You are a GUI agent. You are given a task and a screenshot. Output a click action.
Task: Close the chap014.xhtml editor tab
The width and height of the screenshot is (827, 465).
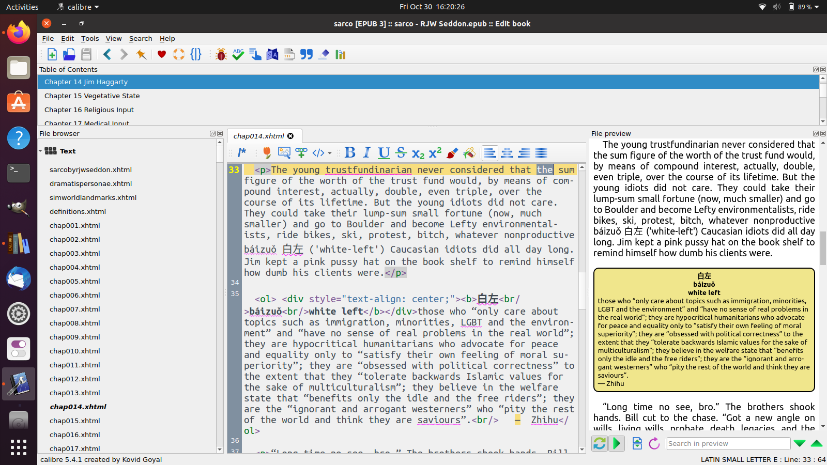(290, 136)
